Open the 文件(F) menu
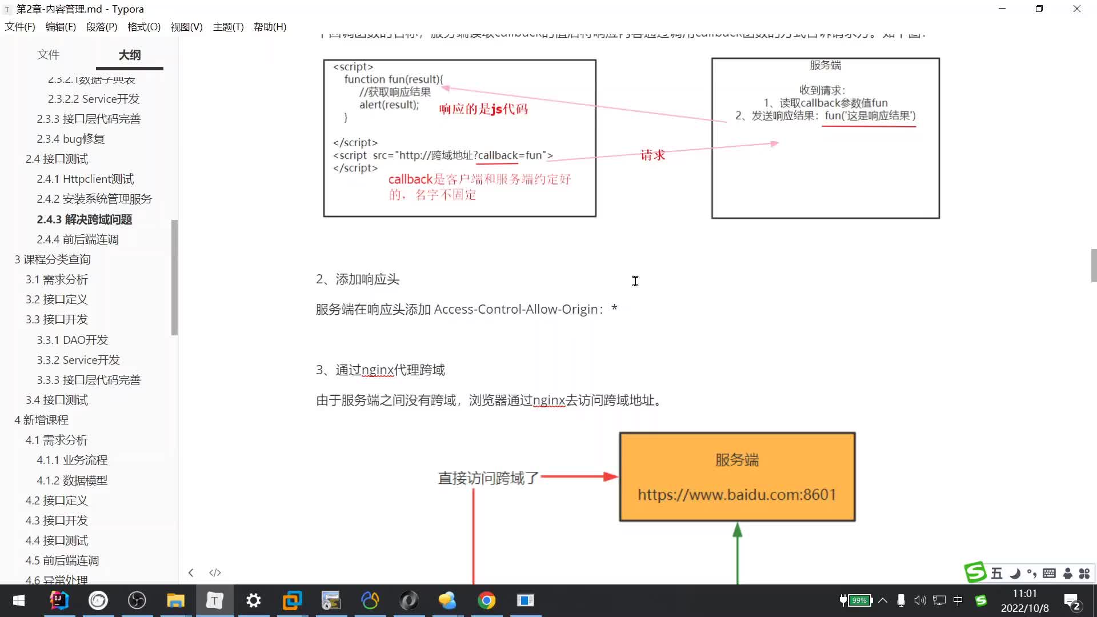 20,27
